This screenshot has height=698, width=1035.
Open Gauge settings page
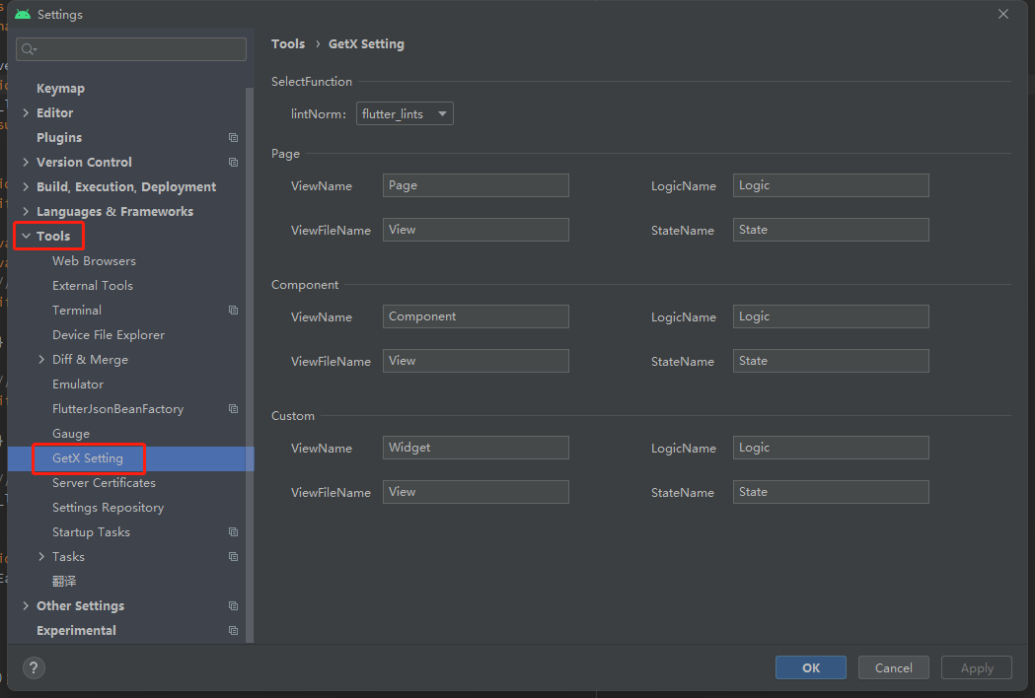point(71,434)
